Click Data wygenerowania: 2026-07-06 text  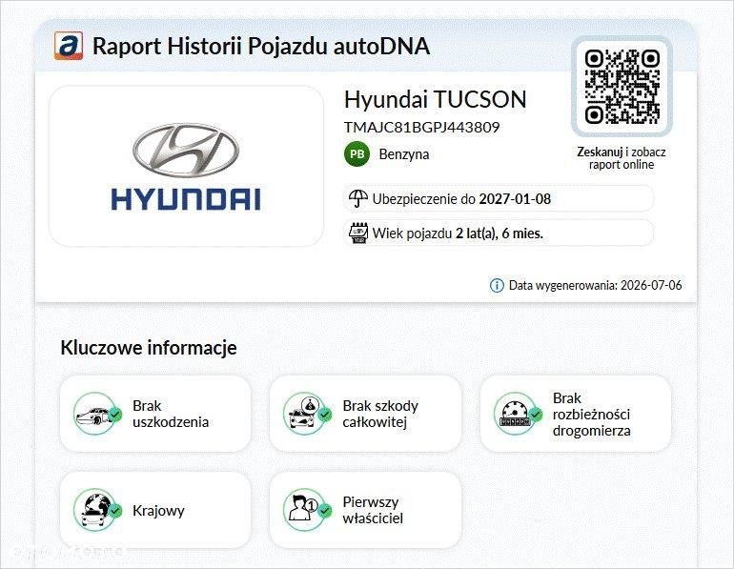click(x=596, y=285)
